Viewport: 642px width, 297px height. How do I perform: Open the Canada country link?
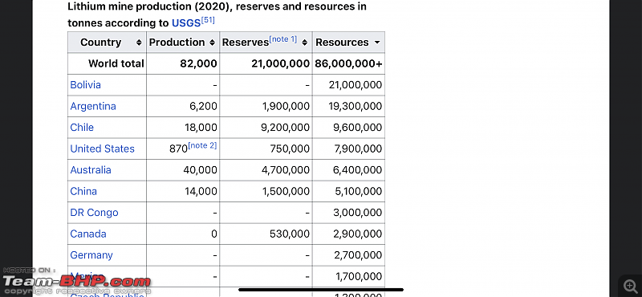(88, 234)
